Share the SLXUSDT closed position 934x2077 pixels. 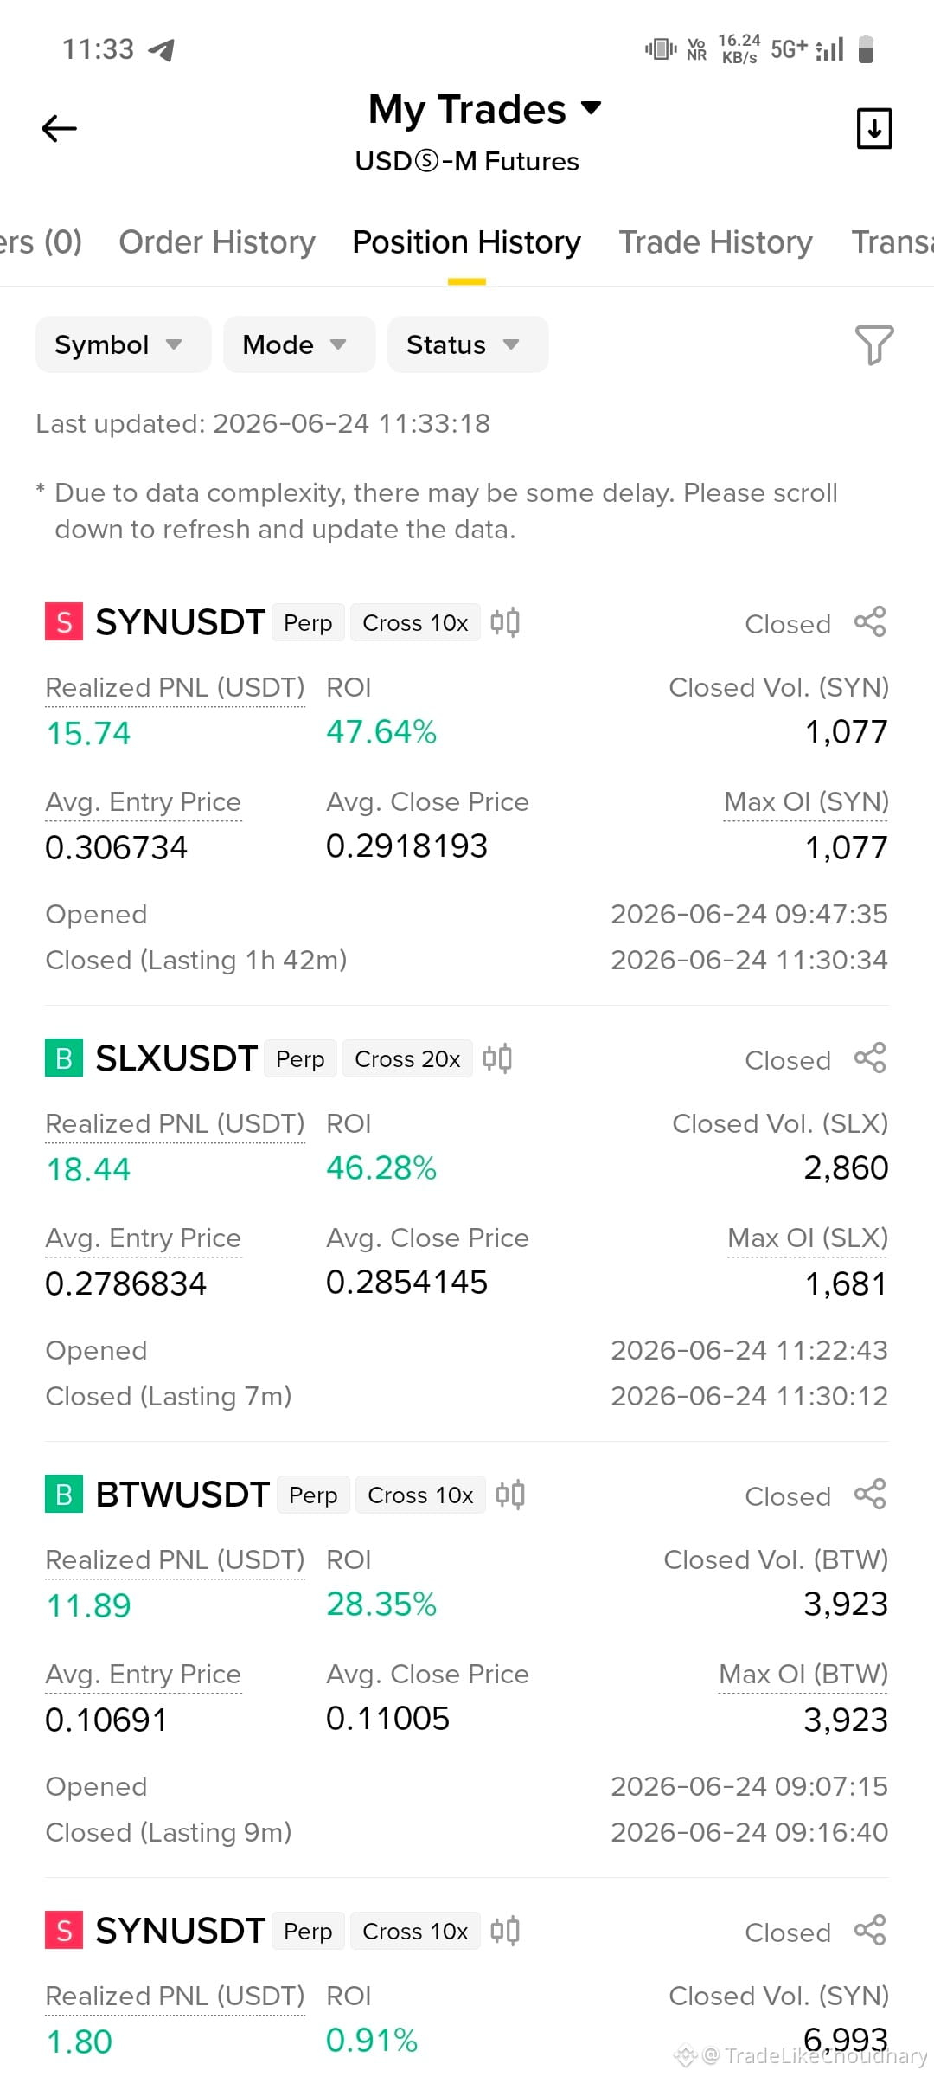coord(870,1058)
